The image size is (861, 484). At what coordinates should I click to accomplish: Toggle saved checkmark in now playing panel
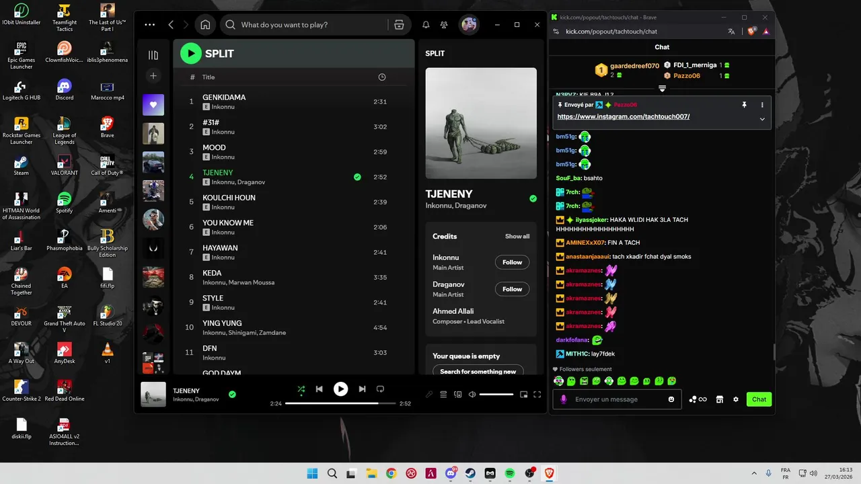pos(533,198)
